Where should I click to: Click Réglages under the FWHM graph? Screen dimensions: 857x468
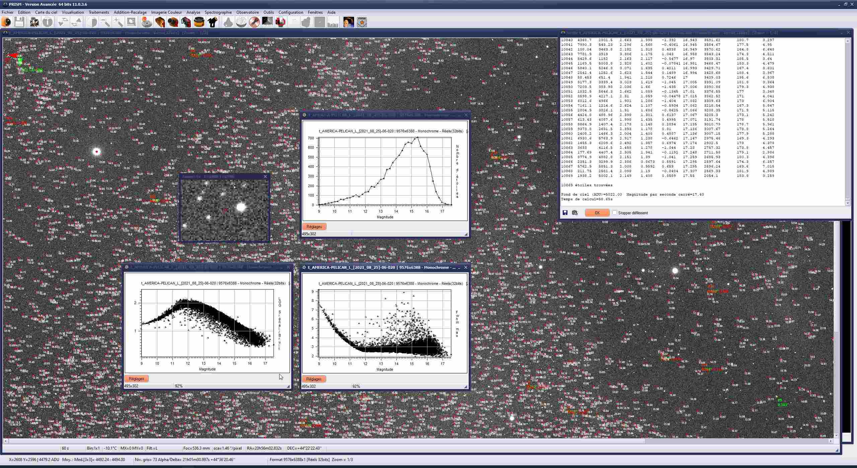(x=314, y=379)
